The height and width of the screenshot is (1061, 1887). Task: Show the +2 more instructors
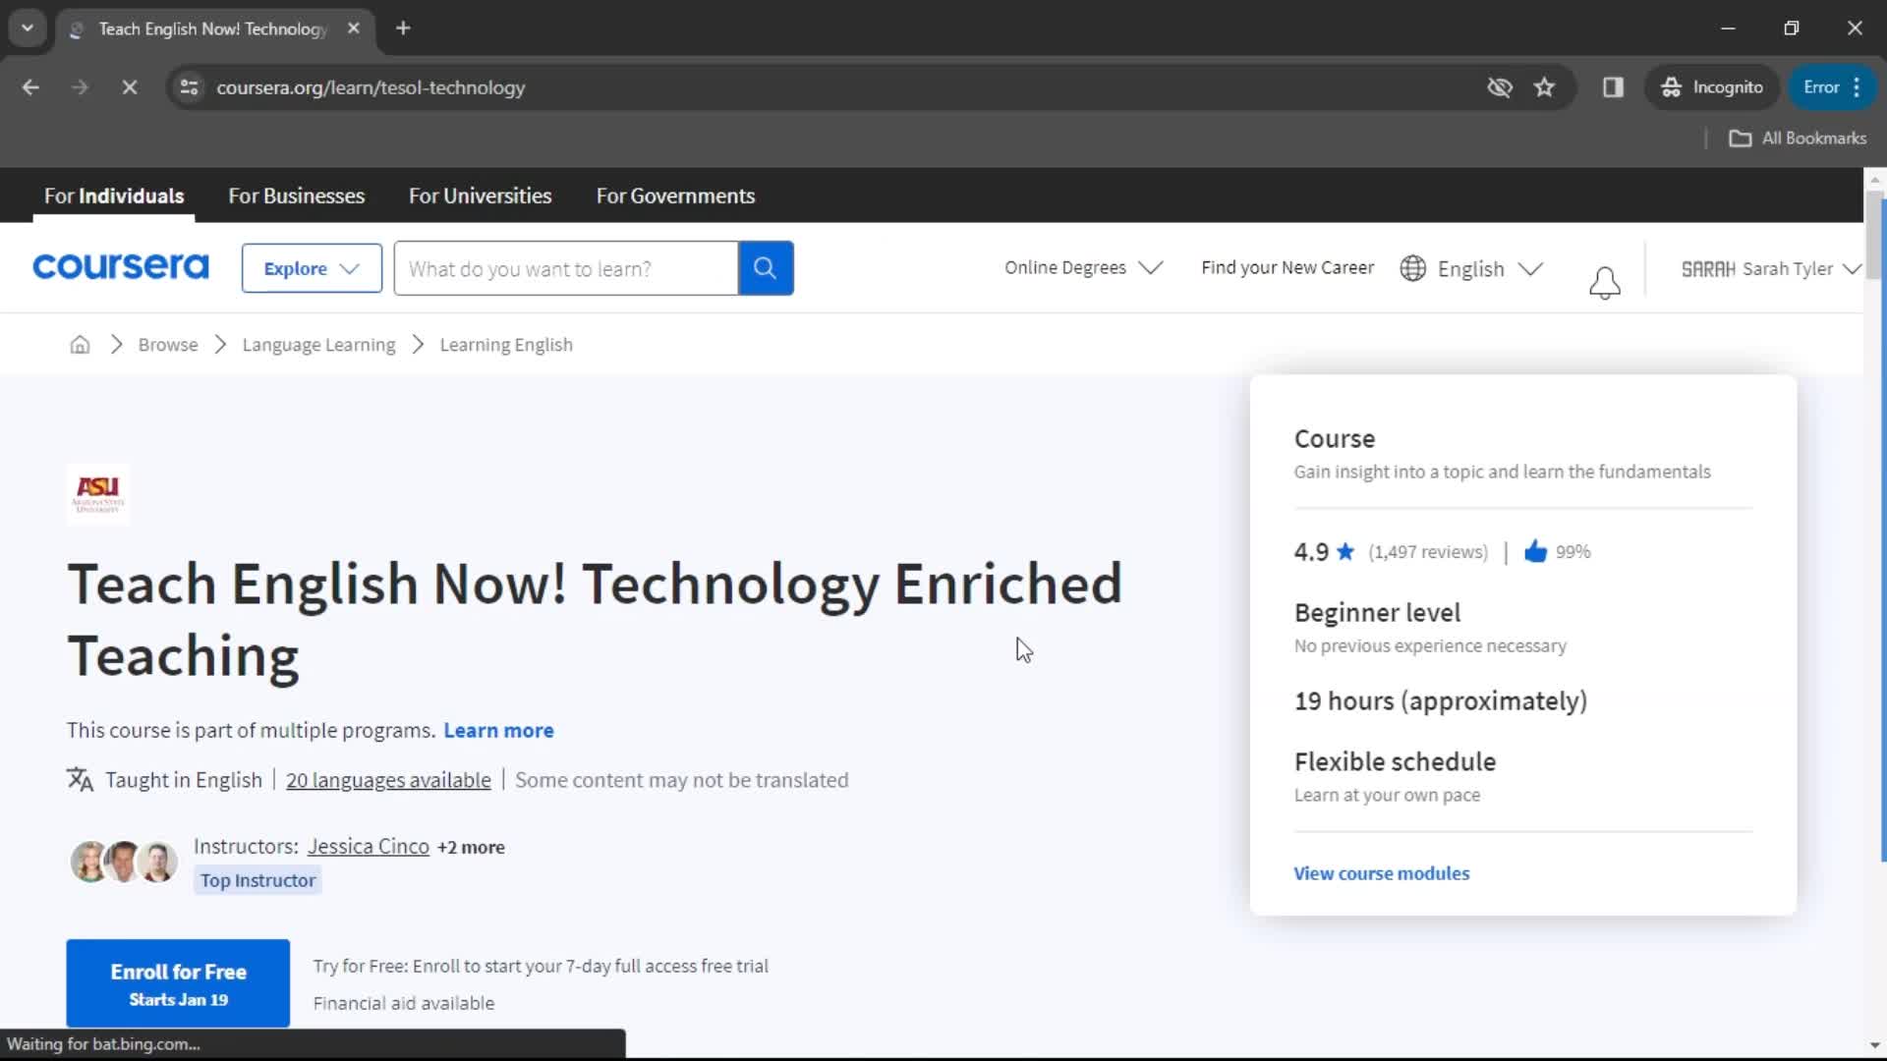click(x=471, y=848)
